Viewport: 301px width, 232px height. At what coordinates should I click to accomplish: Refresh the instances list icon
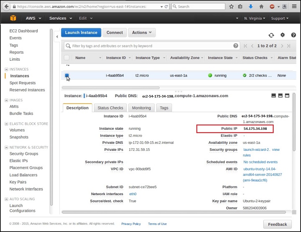coord(271,35)
